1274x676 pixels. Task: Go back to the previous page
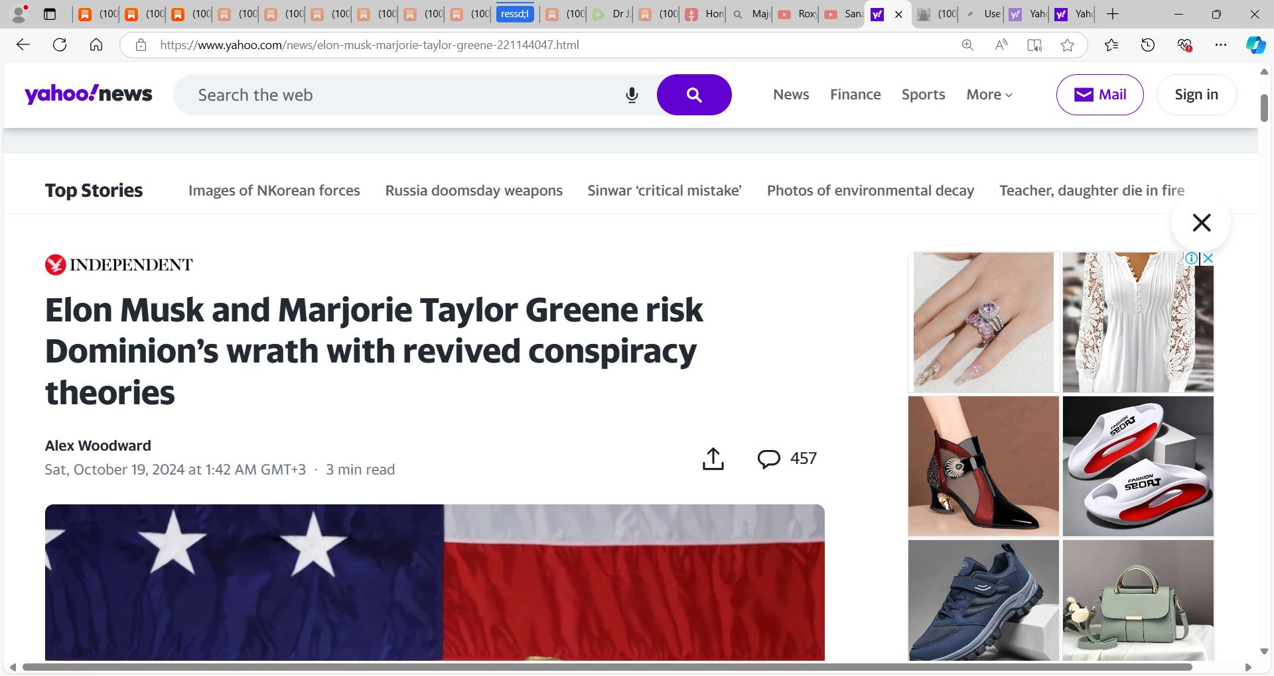[x=23, y=44]
